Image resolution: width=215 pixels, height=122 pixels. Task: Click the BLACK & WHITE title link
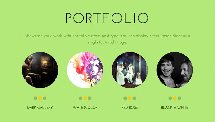point(175,107)
